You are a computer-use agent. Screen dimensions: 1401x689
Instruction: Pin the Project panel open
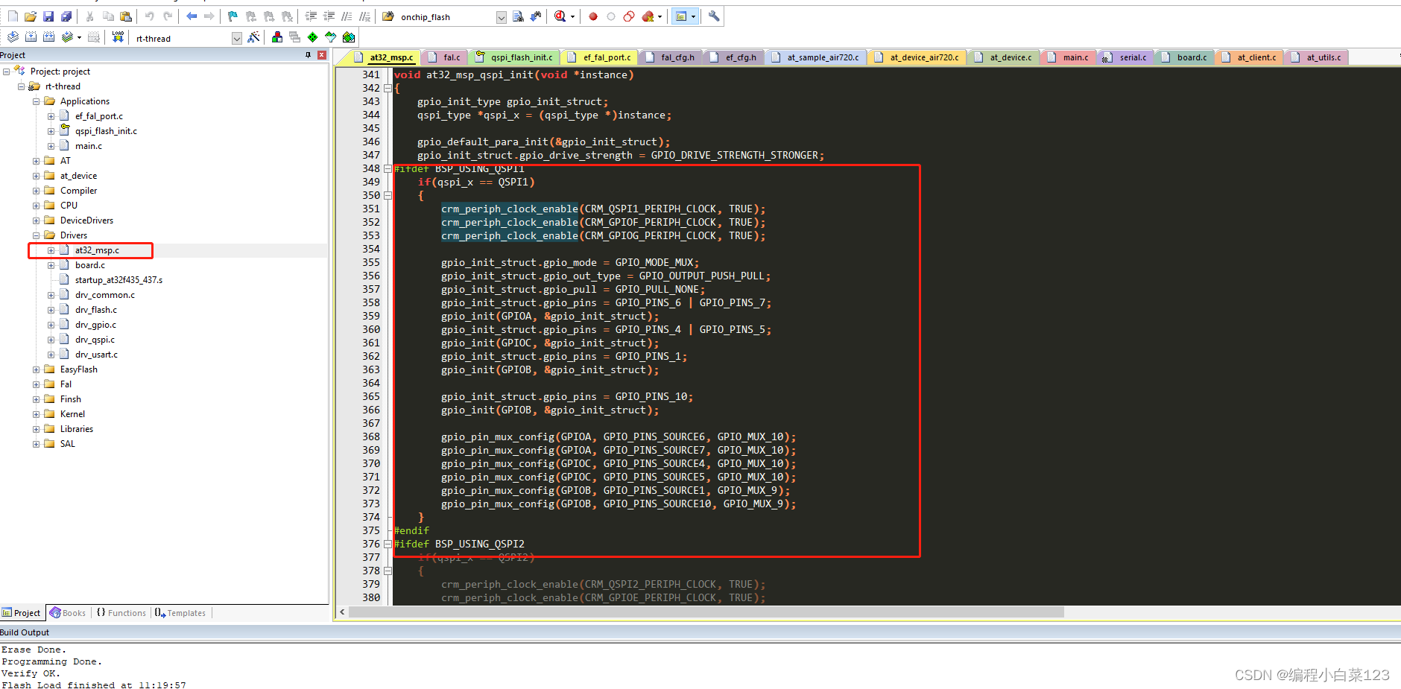tap(308, 54)
